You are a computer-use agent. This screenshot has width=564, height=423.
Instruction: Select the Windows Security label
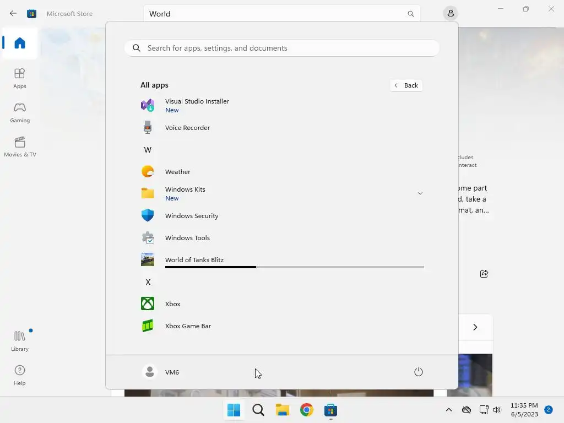pos(192,216)
